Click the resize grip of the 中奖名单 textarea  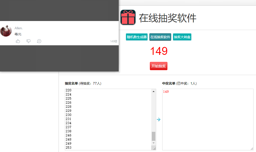click(252, 148)
